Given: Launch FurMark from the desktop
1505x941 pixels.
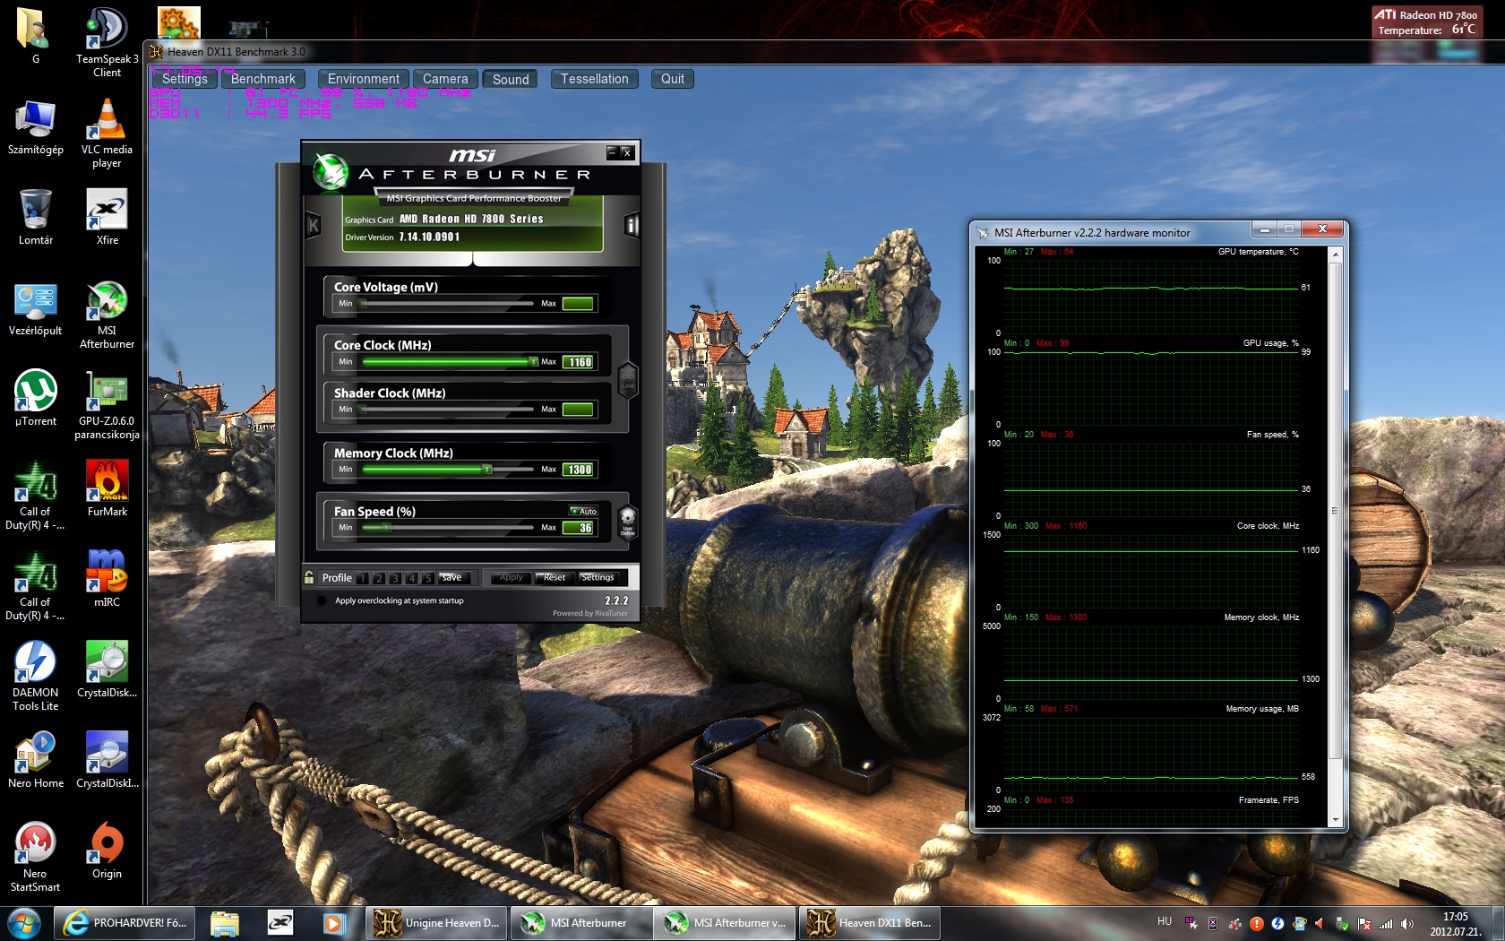Looking at the screenshot, I should [107, 488].
